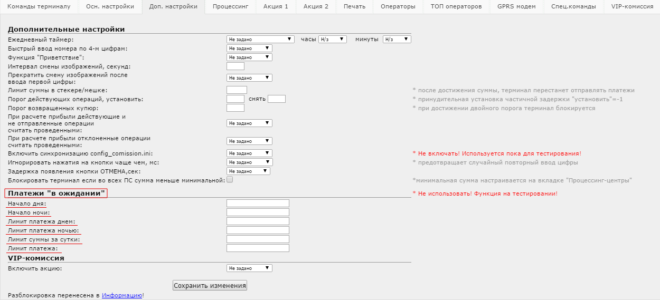Focus the stacker sum limit field
This screenshot has height=300, width=660.
tap(237, 90)
